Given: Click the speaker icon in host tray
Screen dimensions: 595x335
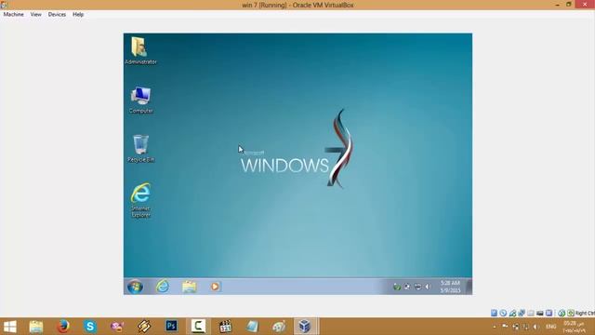Looking at the screenshot, I should (535, 327).
